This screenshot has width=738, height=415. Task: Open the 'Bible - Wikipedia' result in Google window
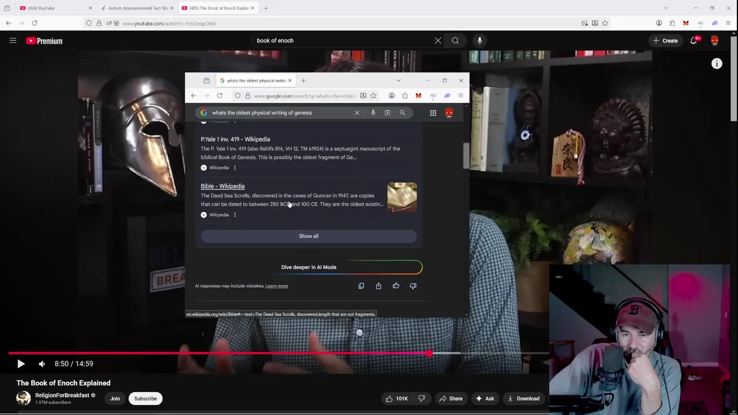[x=223, y=186]
